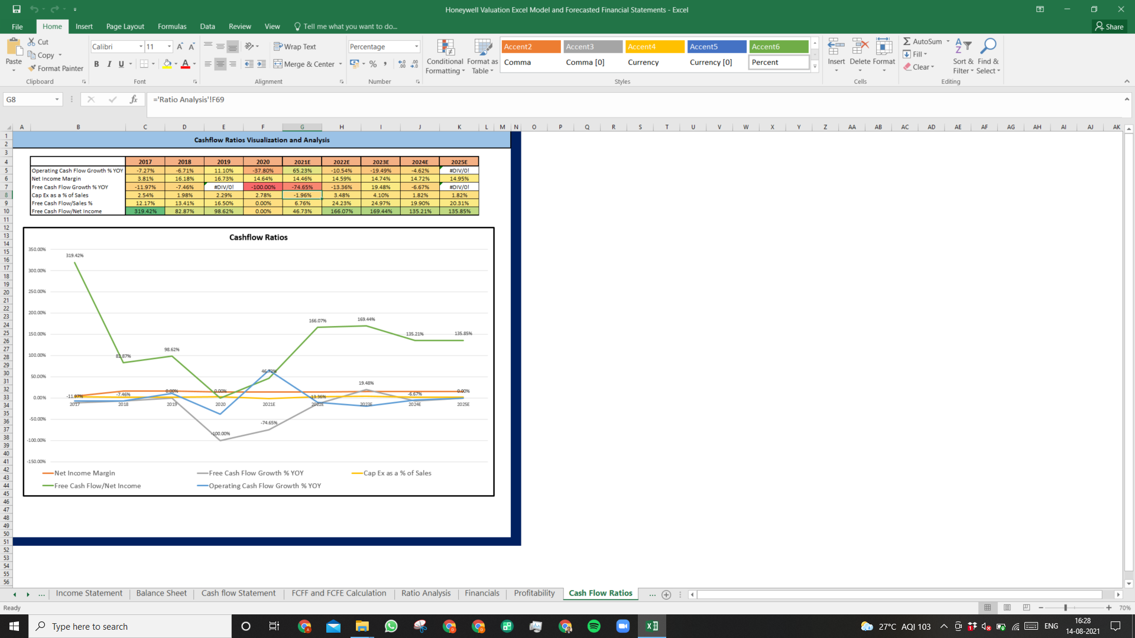Add a new sheet with plus button

(666, 594)
